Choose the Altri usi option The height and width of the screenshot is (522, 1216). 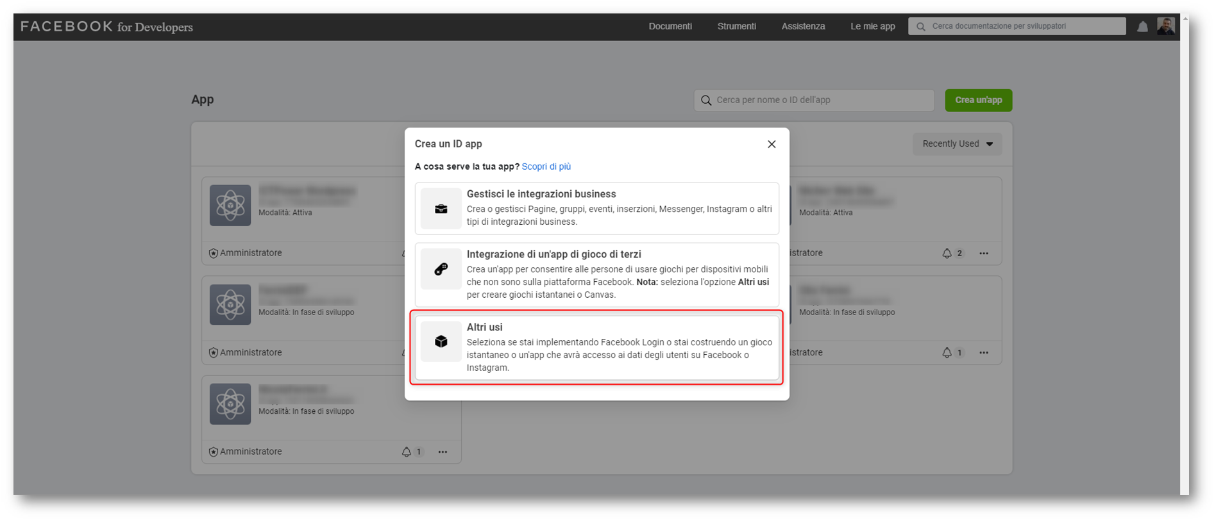click(596, 348)
